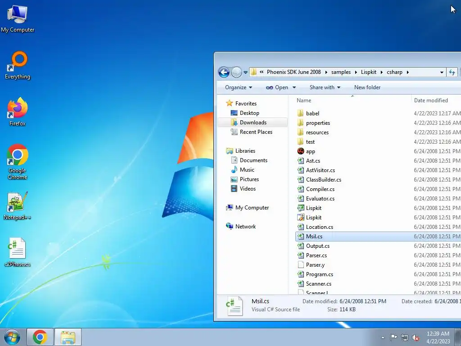The height and width of the screenshot is (346, 461).
Task: Click Open button in toolbar
Action: (277, 87)
